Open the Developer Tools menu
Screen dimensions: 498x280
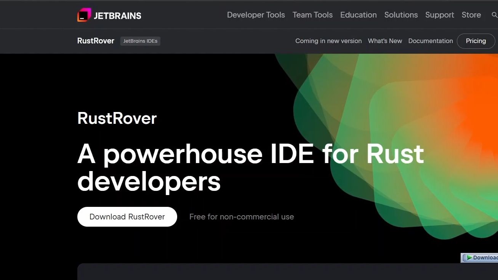click(x=256, y=15)
